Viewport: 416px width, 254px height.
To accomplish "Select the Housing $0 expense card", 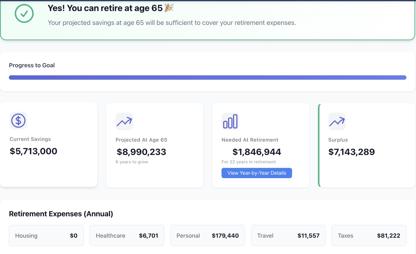I will click(46, 236).
